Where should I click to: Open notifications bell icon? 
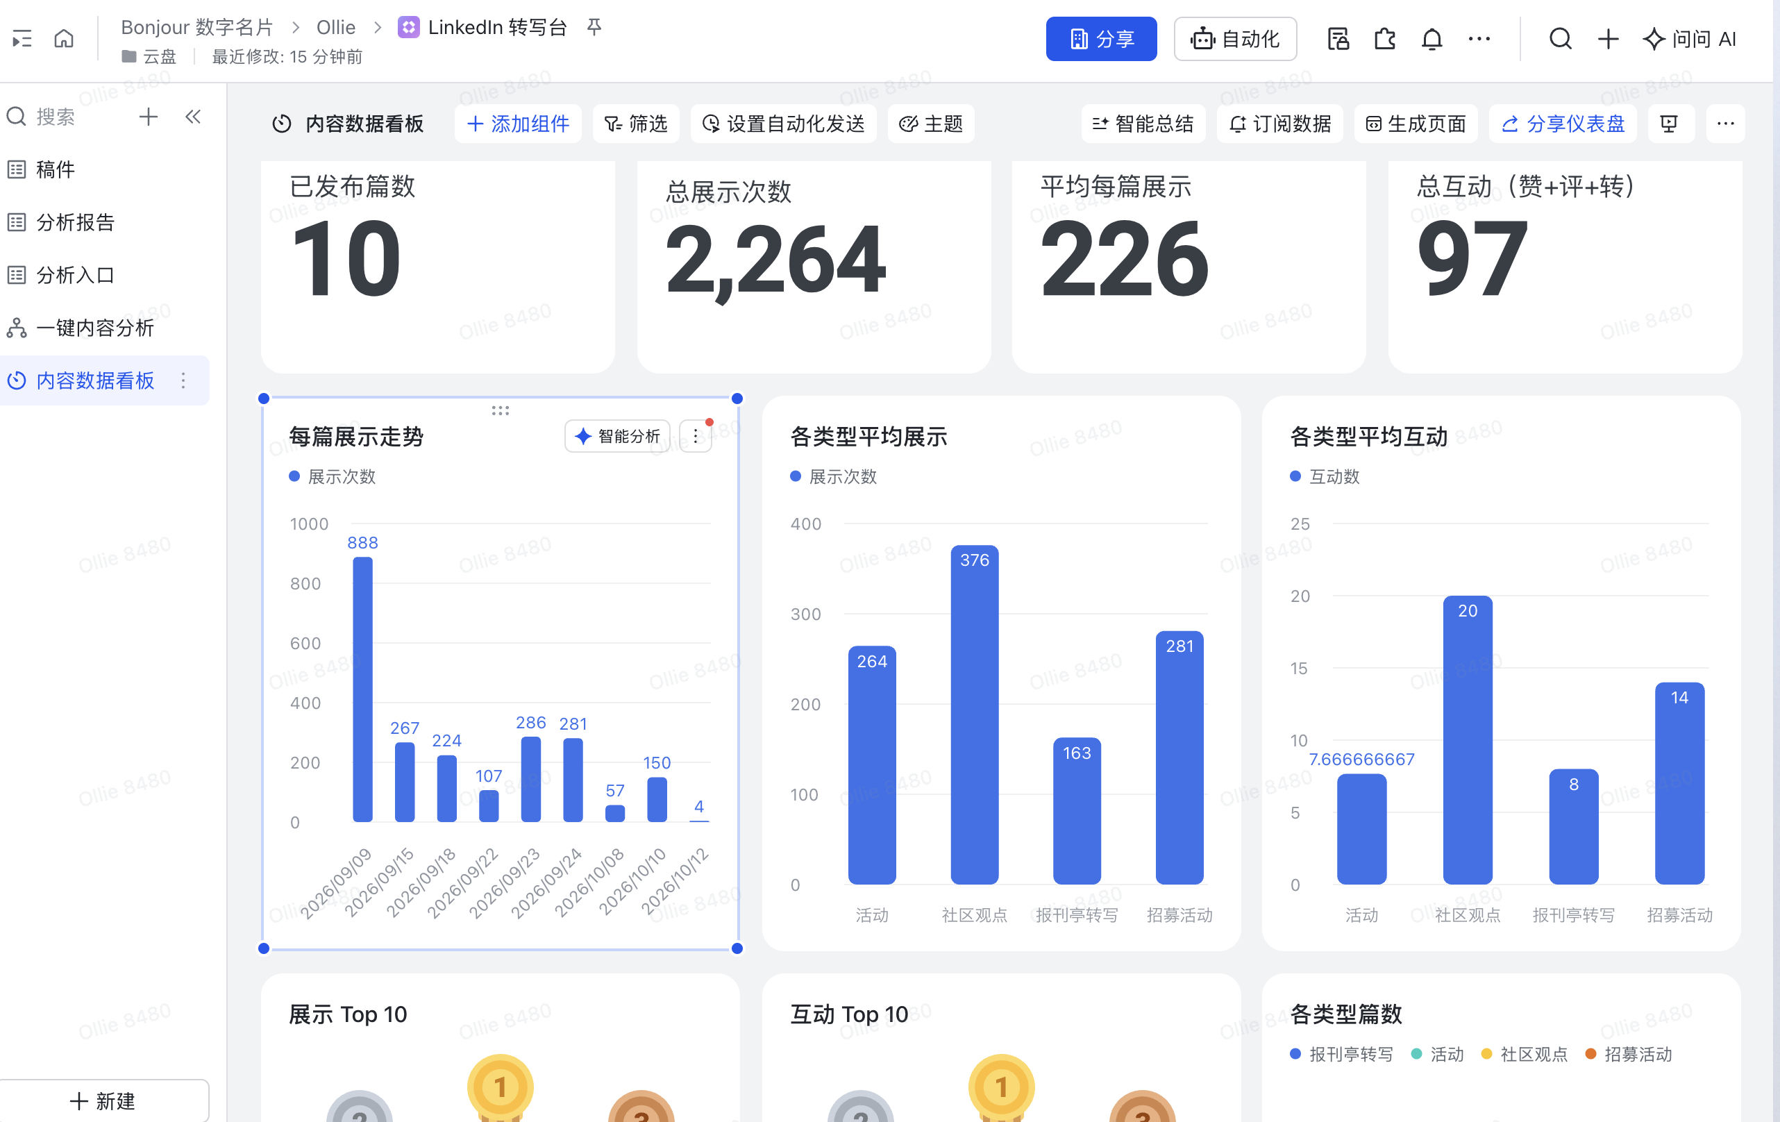click(1431, 38)
